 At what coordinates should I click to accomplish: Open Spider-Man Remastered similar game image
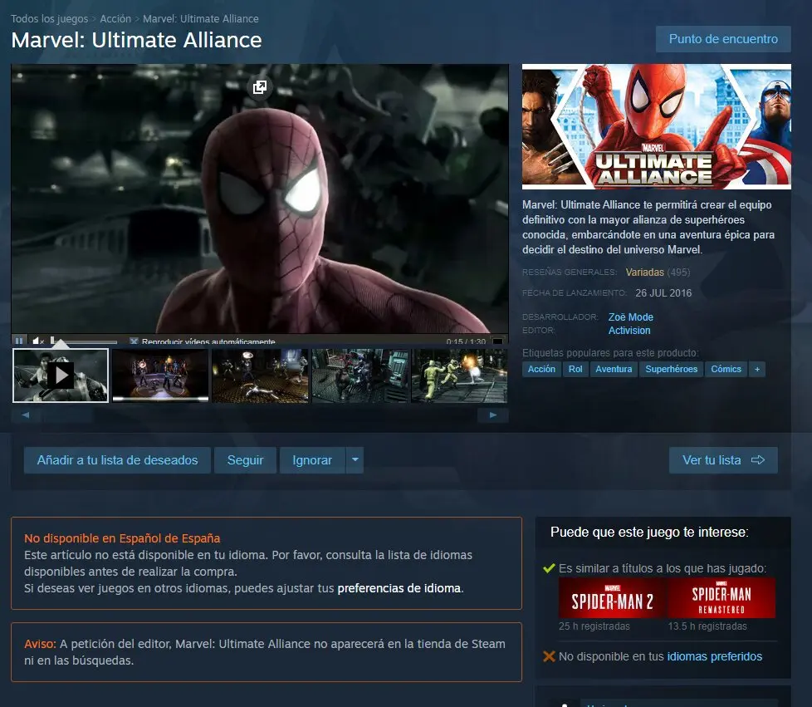coord(722,598)
